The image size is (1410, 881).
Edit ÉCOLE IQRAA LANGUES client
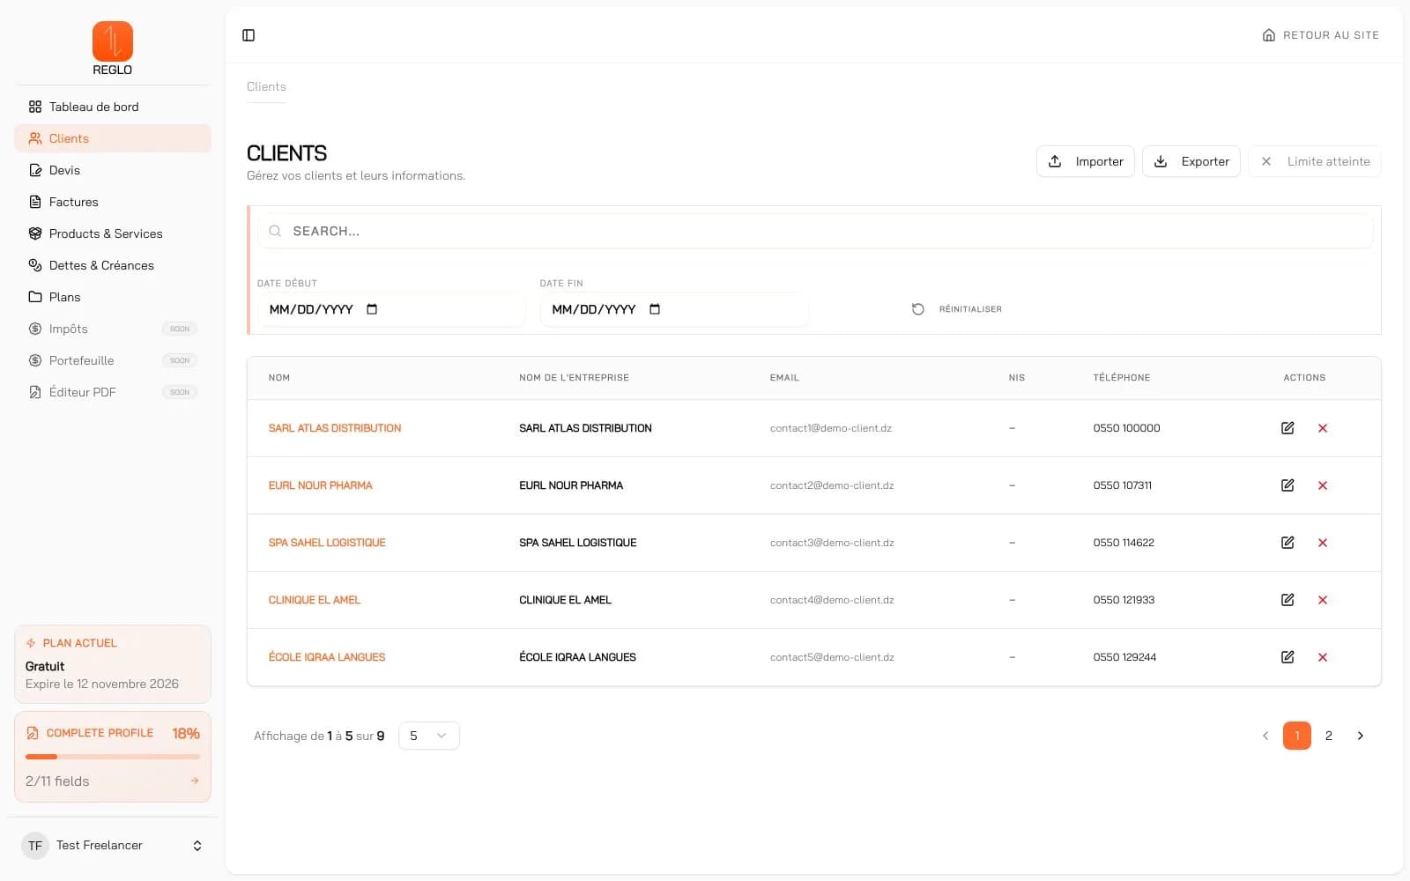(1288, 657)
